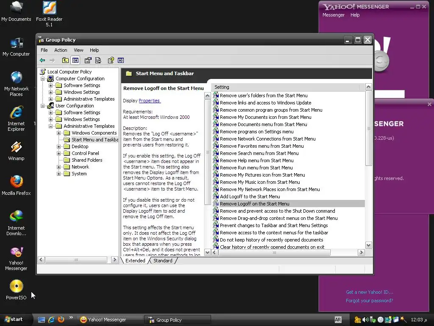Select Winamp desktop icon
434x326 pixels.
16,151
